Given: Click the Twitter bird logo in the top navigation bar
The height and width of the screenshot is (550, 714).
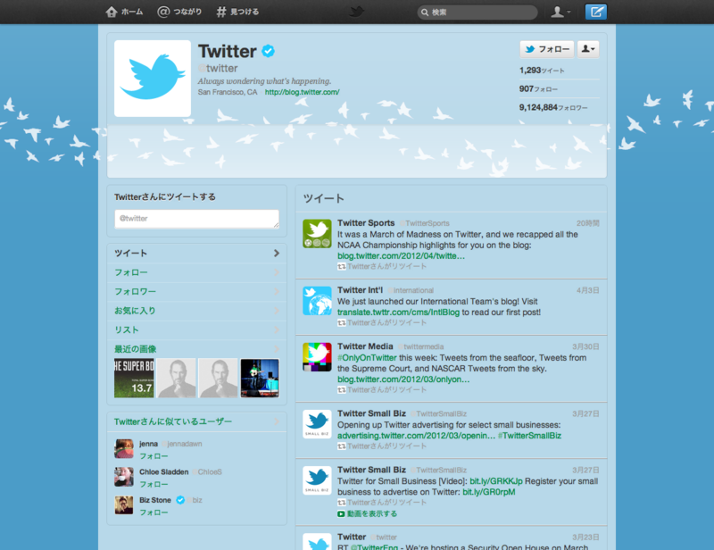Looking at the screenshot, I should point(356,12).
